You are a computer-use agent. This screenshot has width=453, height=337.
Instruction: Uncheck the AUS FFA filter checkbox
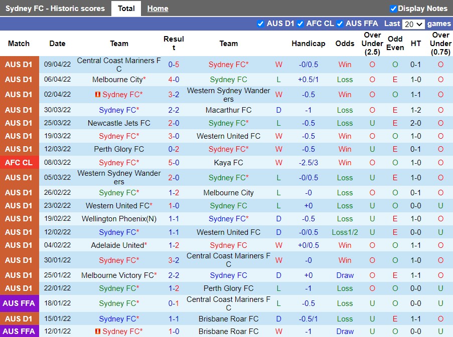tap(340, 24)
